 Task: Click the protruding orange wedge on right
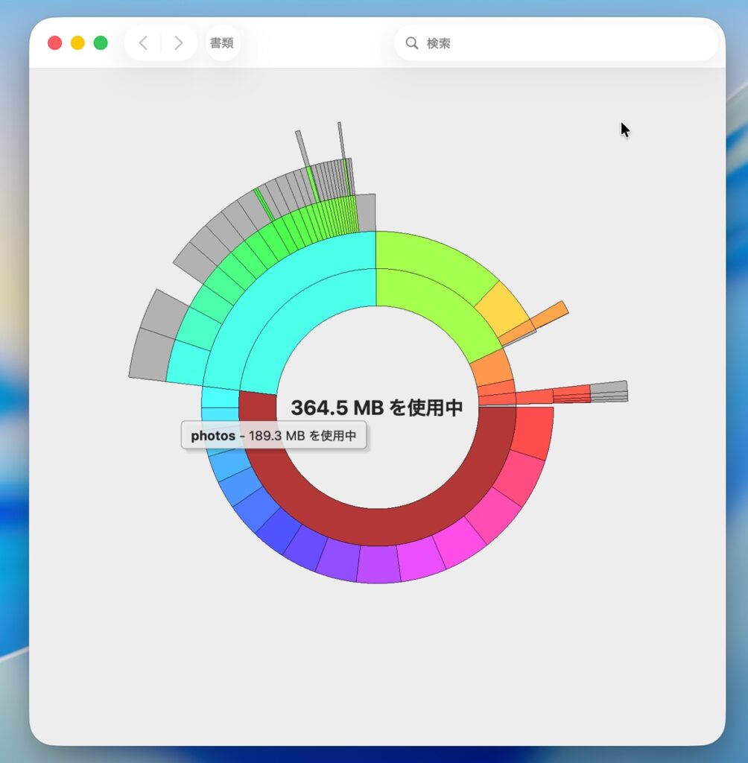click(550, 314)
